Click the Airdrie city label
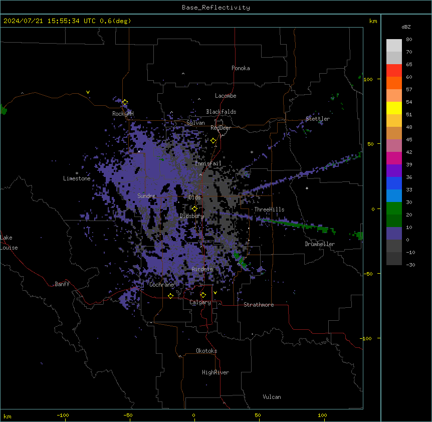The width and height of the screenshot is (432, 422). pos(202,269)
